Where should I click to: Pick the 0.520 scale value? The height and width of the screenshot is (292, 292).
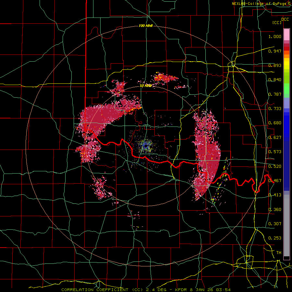pos(275,166)
